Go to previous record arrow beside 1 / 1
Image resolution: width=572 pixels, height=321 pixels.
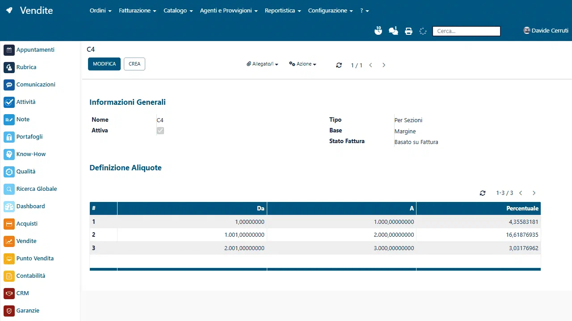point(370,65)
